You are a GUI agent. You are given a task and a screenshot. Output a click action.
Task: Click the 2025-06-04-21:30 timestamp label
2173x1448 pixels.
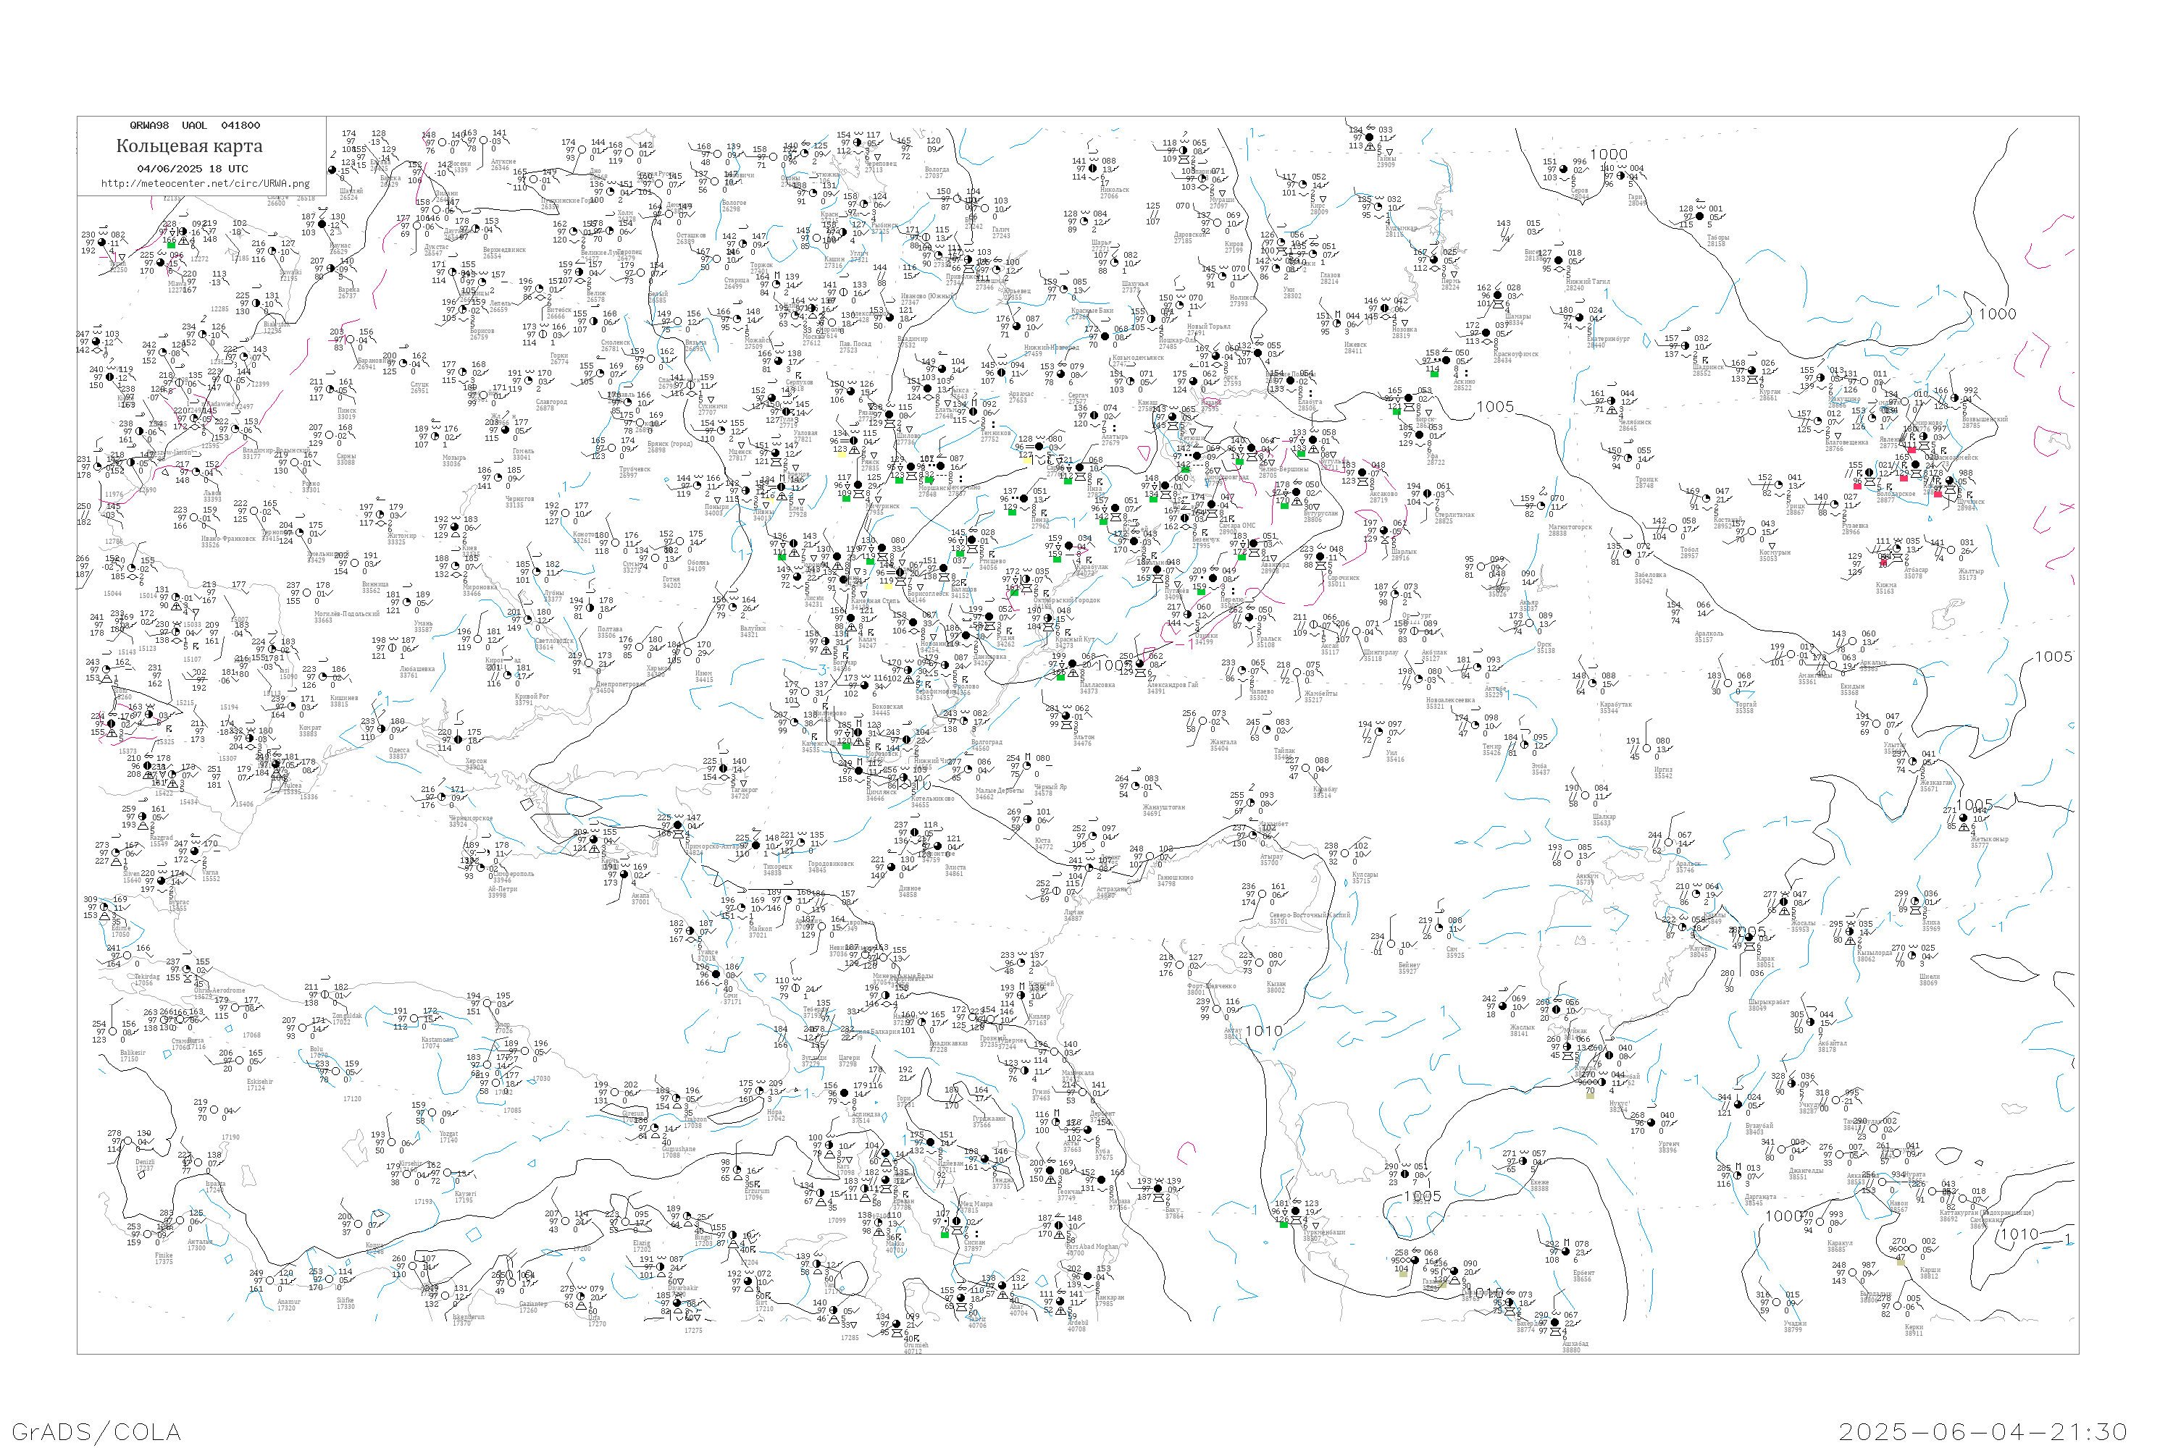[x=1983, y=1431]
